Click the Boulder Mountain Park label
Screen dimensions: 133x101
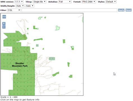20,65
